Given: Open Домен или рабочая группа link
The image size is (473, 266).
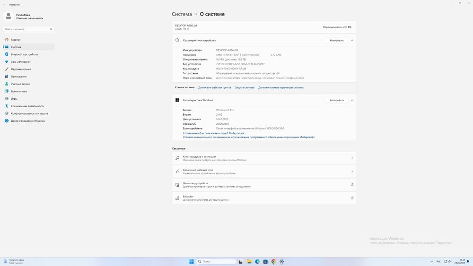Looking at the screenshot, I should point(214,87).
